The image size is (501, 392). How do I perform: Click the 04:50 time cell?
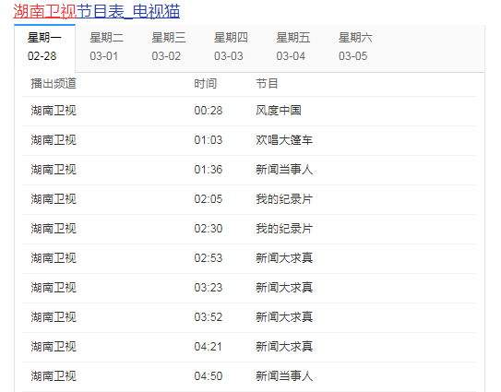click(x=209, y=376)
